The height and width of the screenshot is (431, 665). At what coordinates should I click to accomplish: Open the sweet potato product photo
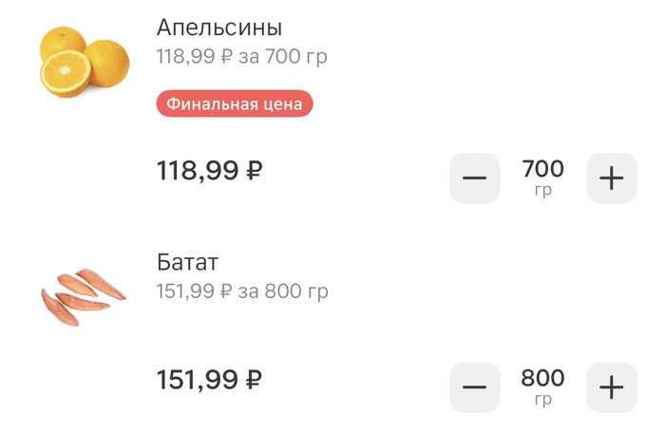tap(83, 297)
